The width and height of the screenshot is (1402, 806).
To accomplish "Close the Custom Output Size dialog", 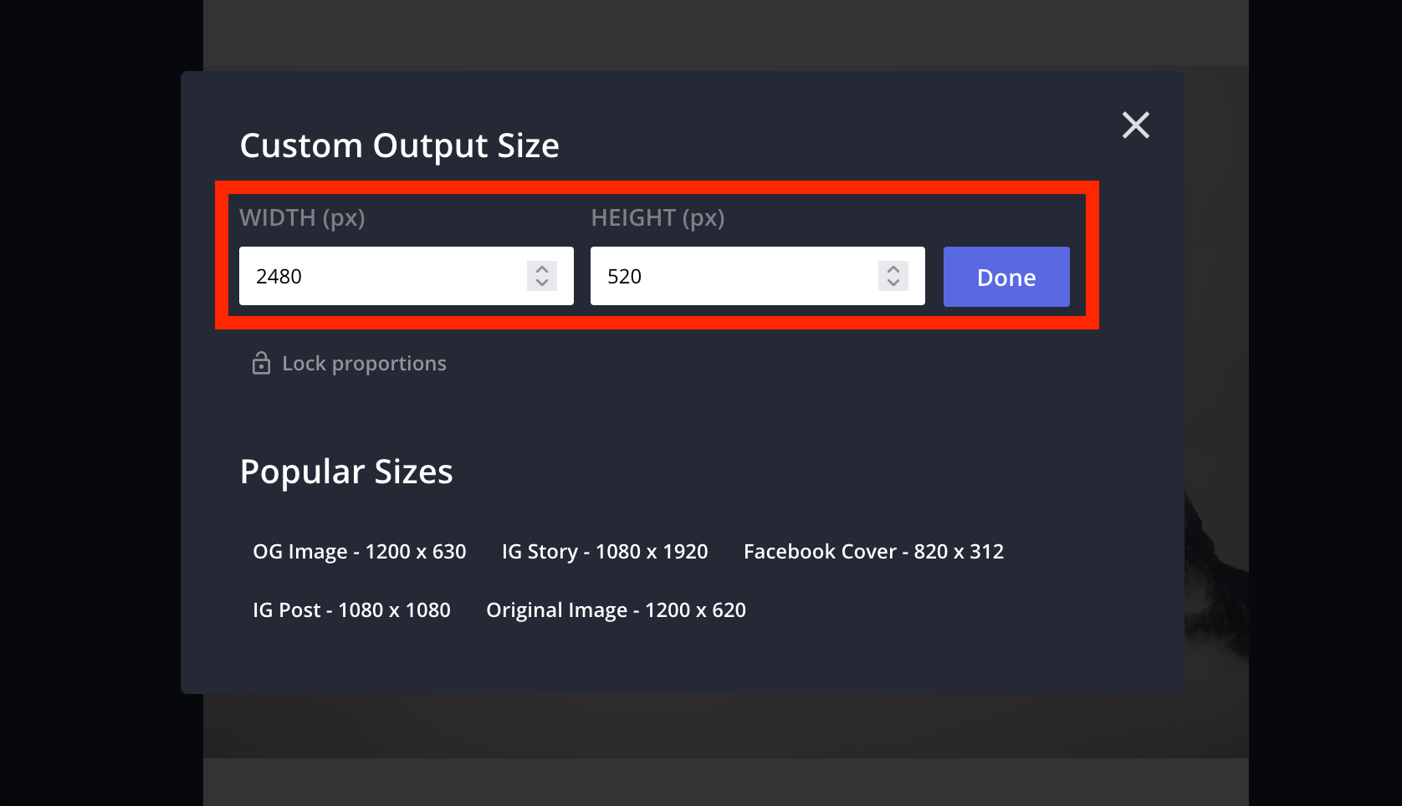I will pyautogui.click(x=1135, y=125).
